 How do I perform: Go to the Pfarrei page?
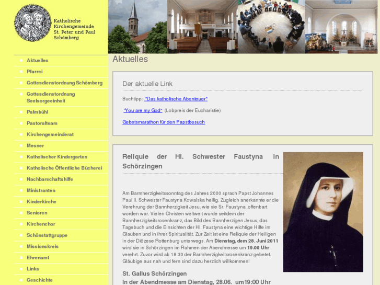tap(34, 72)
